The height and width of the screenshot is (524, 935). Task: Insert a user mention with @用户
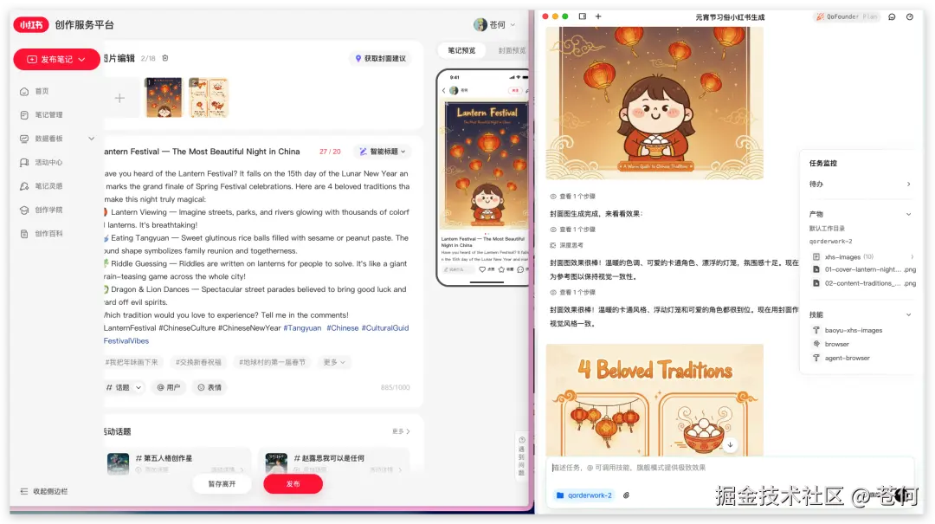(x=168, y=387)
